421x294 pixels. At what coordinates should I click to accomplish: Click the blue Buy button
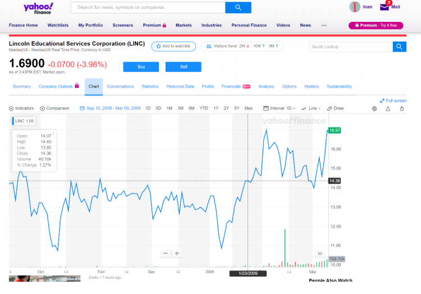(x=141, y=67)
